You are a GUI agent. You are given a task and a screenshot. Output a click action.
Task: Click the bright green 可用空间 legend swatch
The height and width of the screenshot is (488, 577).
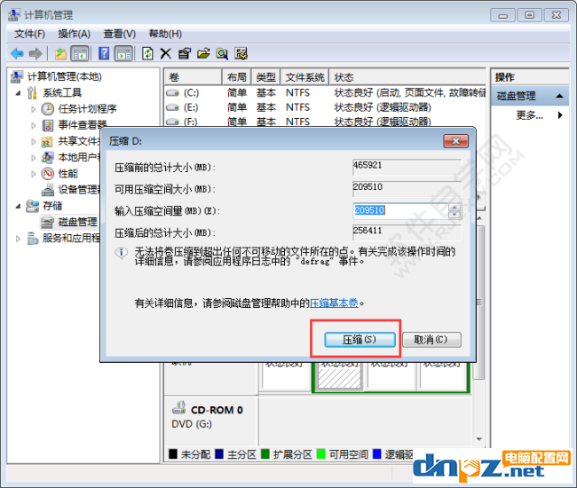pos(320,453)
